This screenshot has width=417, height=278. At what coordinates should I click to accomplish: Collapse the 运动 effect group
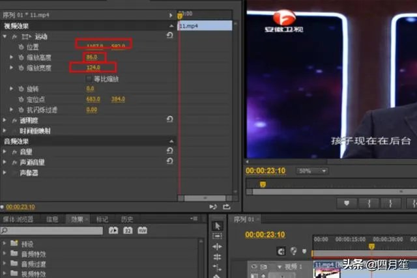click(x=5, y=36)
